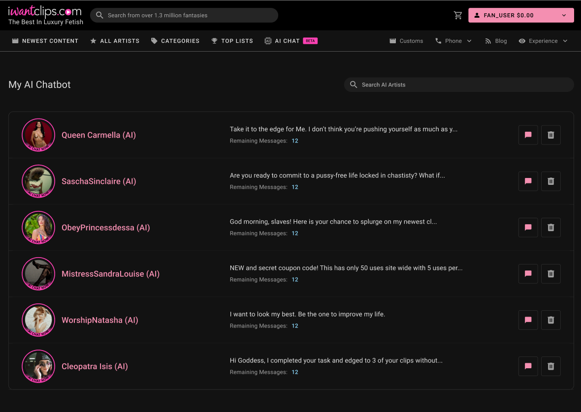Remove Cleopatra Isis (AI) chat with trash icon
This screenshot has height=412, width=581.
[x=550, y=366]
